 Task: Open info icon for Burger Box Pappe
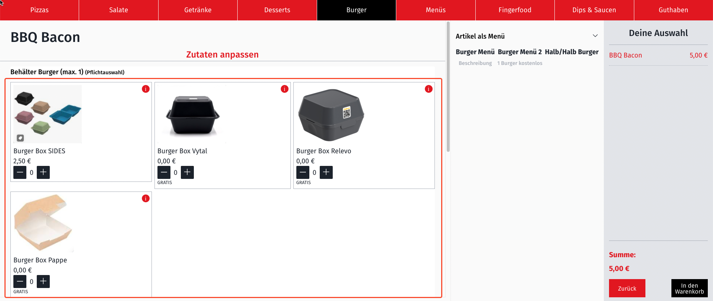click(x=146, y=199)
